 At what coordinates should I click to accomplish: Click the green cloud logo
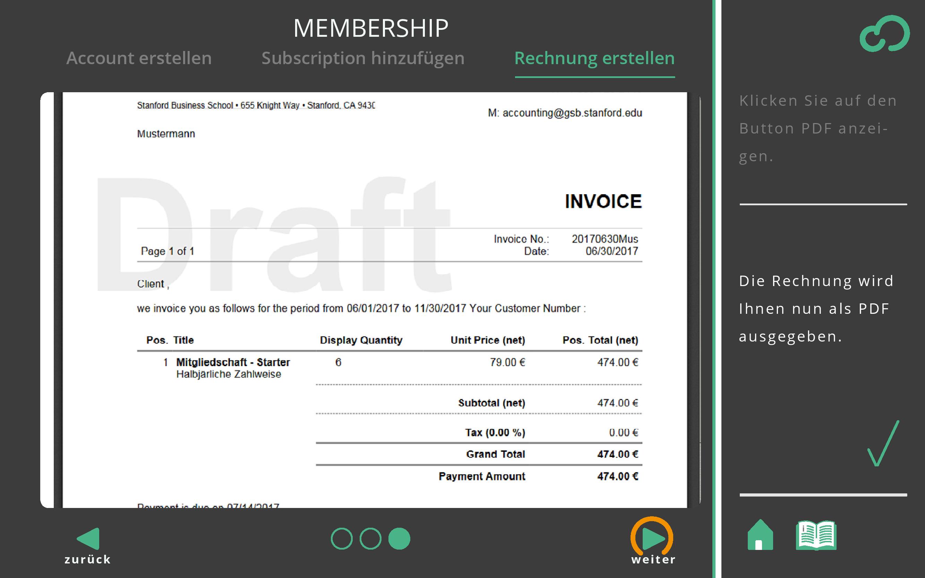click(x=884, y=34)
